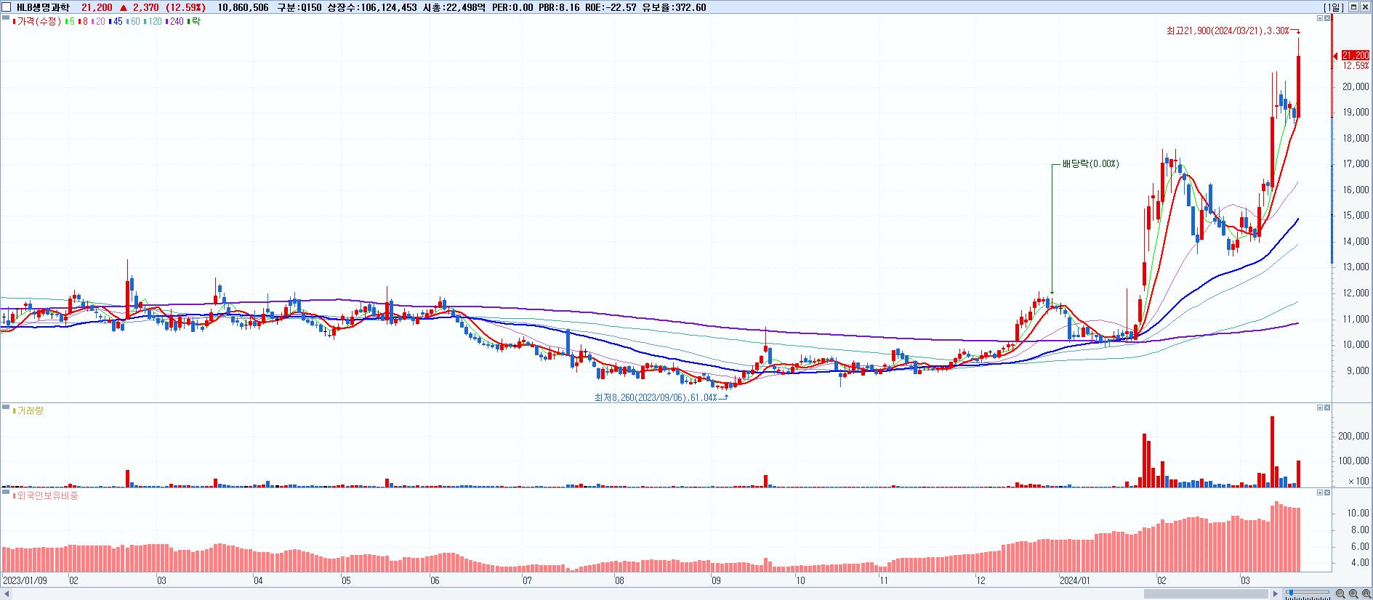Click the 12.59% label below current price tag
Image resolution: width=1373 pixels, height=600 pixels.
pos(1355,66)
